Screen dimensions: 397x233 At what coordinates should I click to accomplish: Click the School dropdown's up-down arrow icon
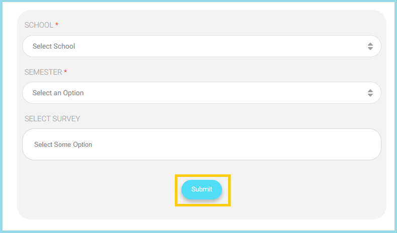(x=370, y=46)
